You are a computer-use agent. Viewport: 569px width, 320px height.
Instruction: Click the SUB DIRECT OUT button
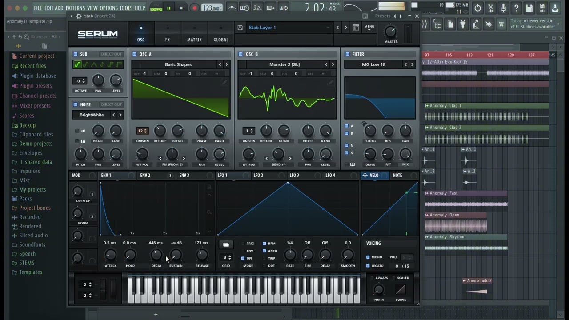(111, 54)
